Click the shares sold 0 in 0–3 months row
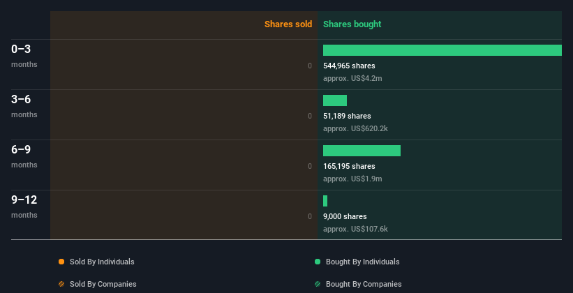 310,66
